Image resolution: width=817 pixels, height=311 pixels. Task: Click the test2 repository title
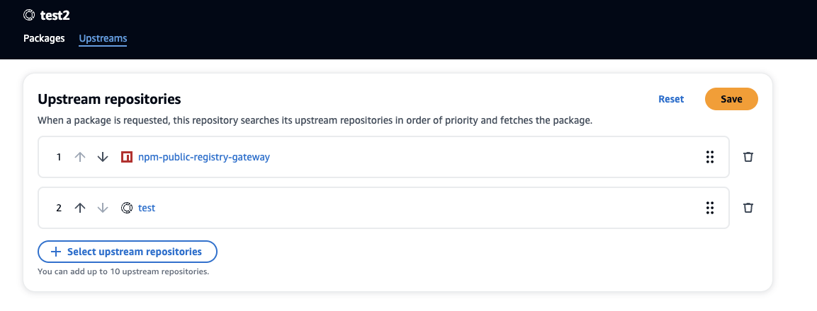pos(55,14)
